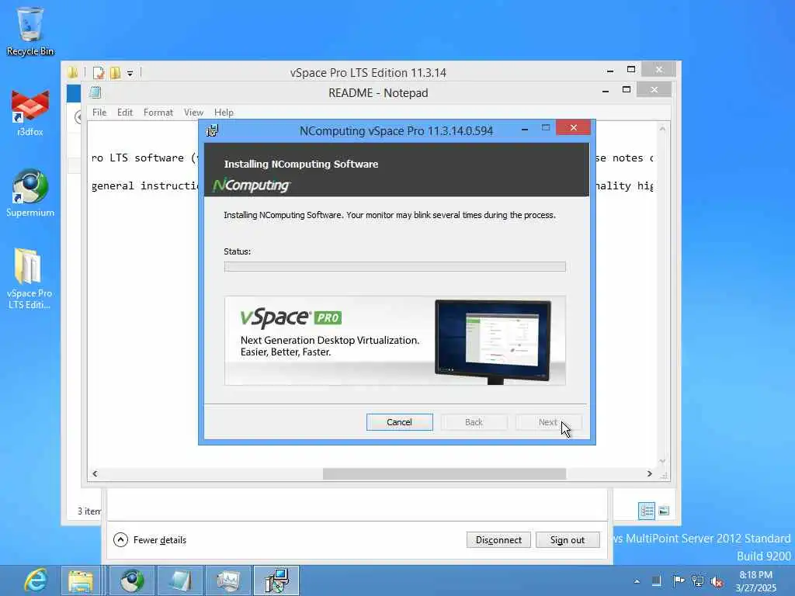This screenshot has width=795, height=596.
Task: Click the muted volume tray icon
Action: 717,581
